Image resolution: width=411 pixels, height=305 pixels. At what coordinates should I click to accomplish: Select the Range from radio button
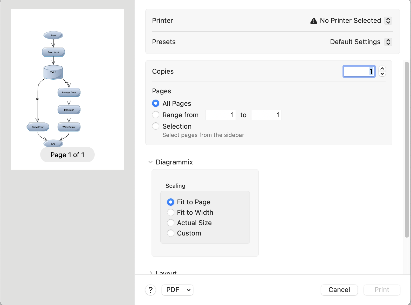[x=156, y=115]
